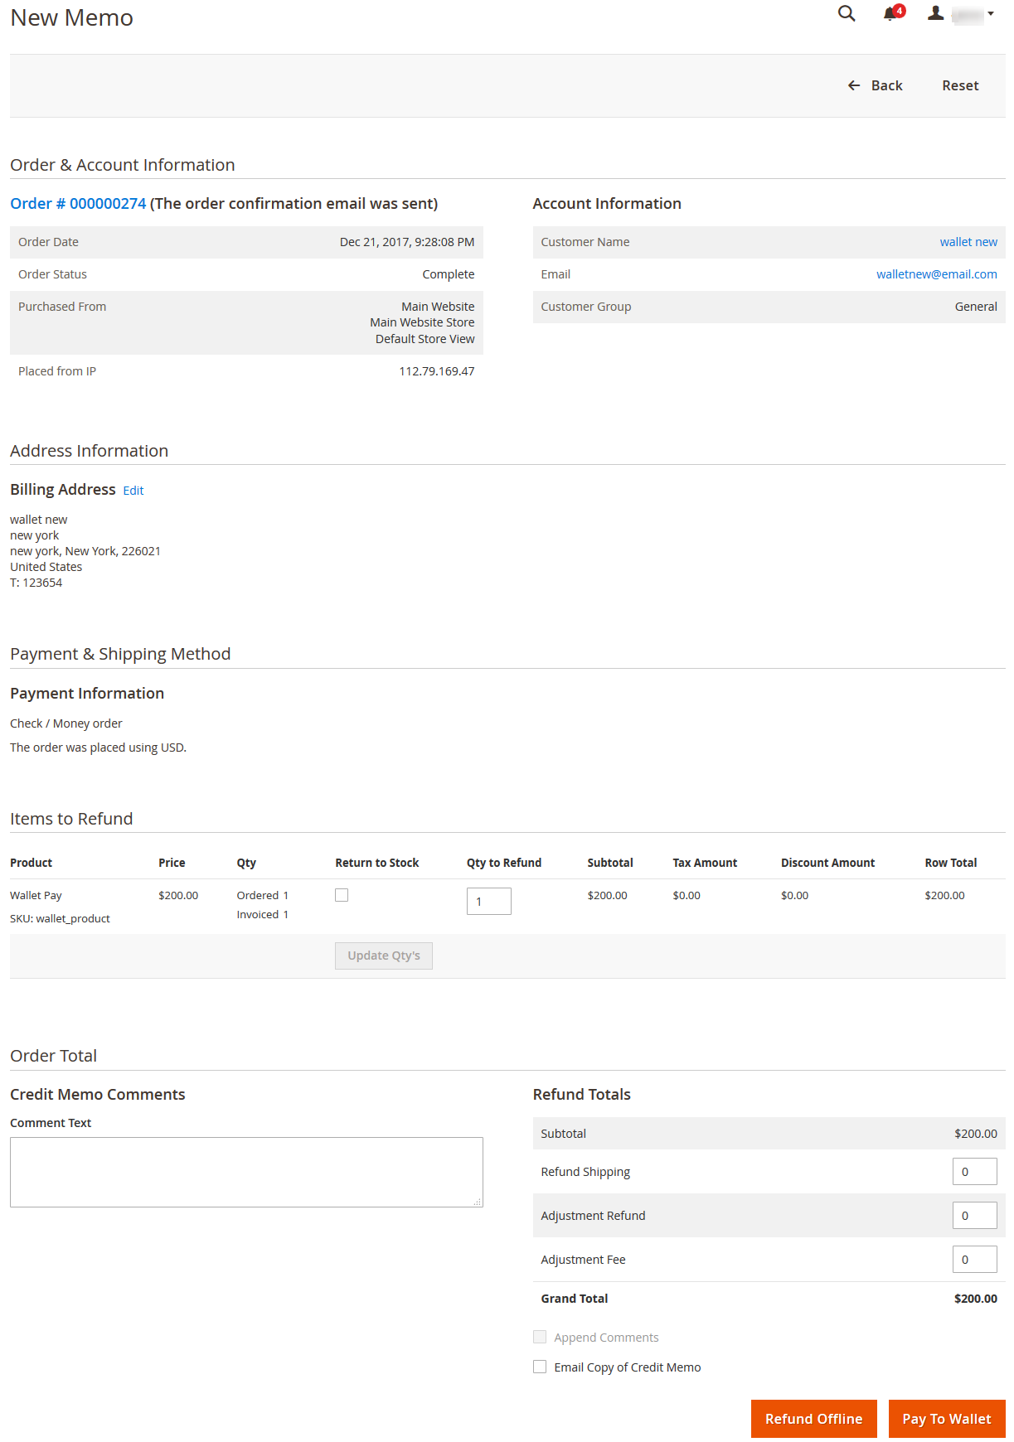This screenshot has width=1014, height=1442.
Task: Open customer name wallet new link
Action: pyautogui.click(x=968, y=242)
